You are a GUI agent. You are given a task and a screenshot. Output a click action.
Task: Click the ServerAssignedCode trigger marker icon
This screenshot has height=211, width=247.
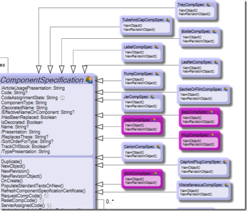pos(49,205)
